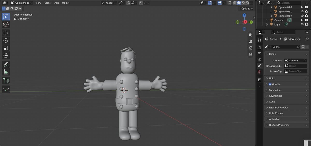The height and width of the screenshot is (146, 311).
Task: Toggle camera view icon in viewport
Action: [x=250, y=48]
